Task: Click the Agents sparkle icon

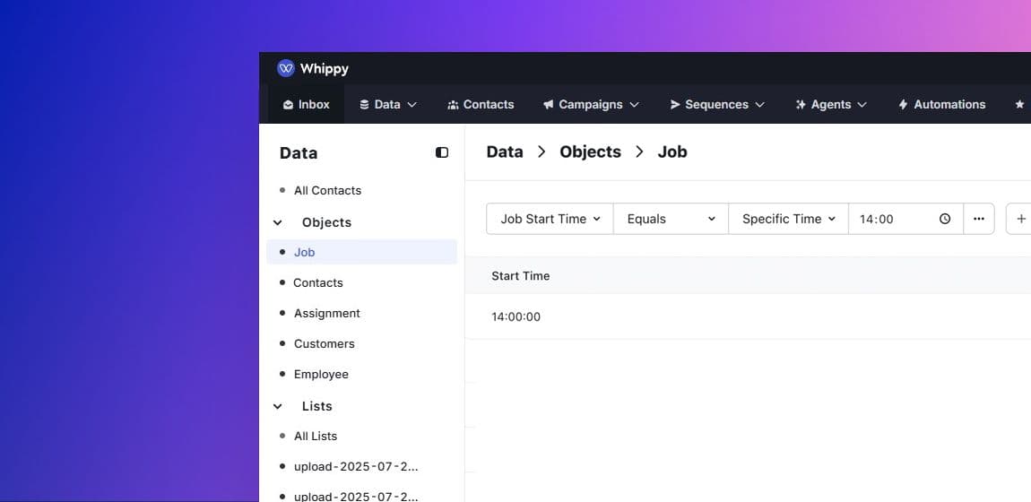Action: [x=801, y=105]
